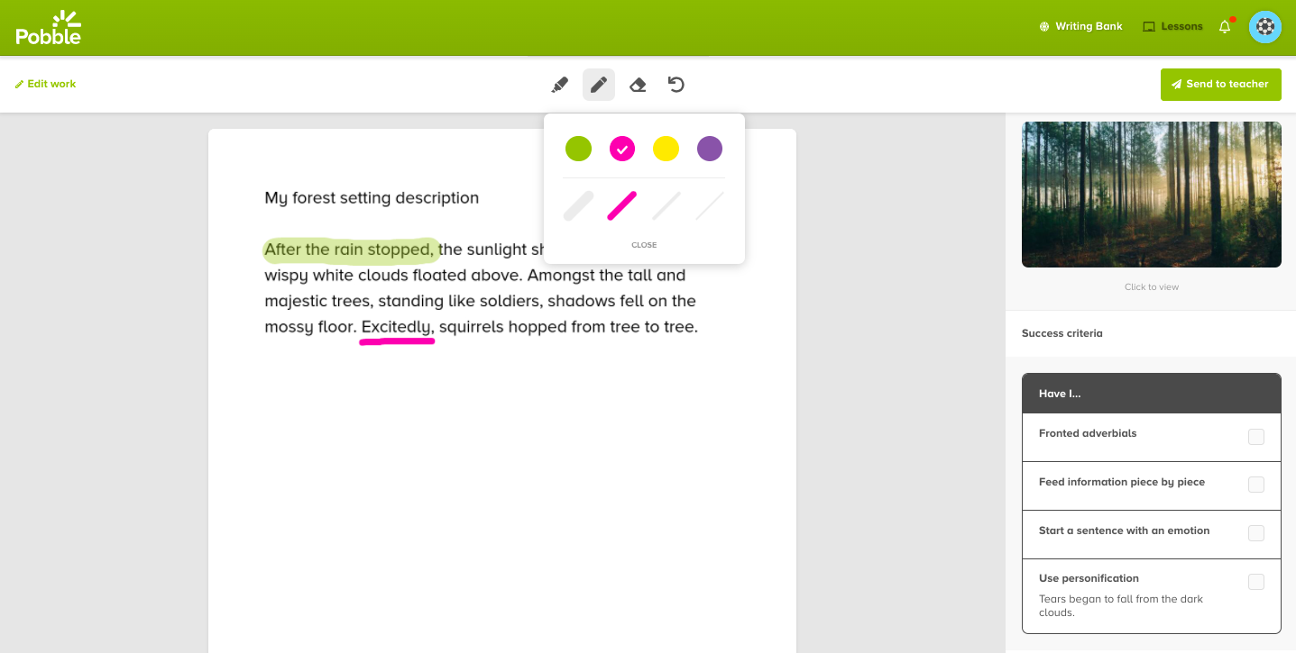Undo the last annotation
Image resolution: width=1296 pixels, height=653 pixels.
[x=676, y=84]
